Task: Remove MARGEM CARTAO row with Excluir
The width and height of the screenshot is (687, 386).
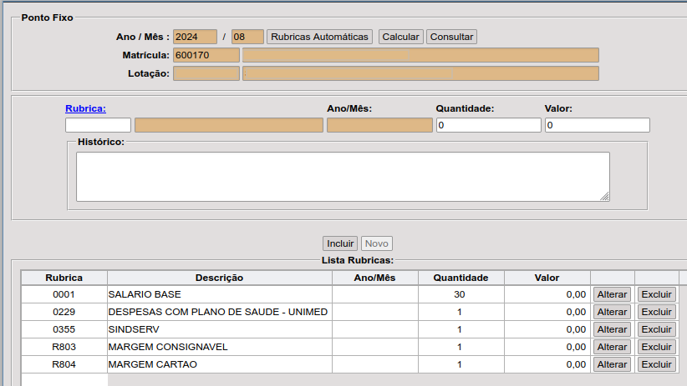Action: pyautogui.click(x=656, y=364)
